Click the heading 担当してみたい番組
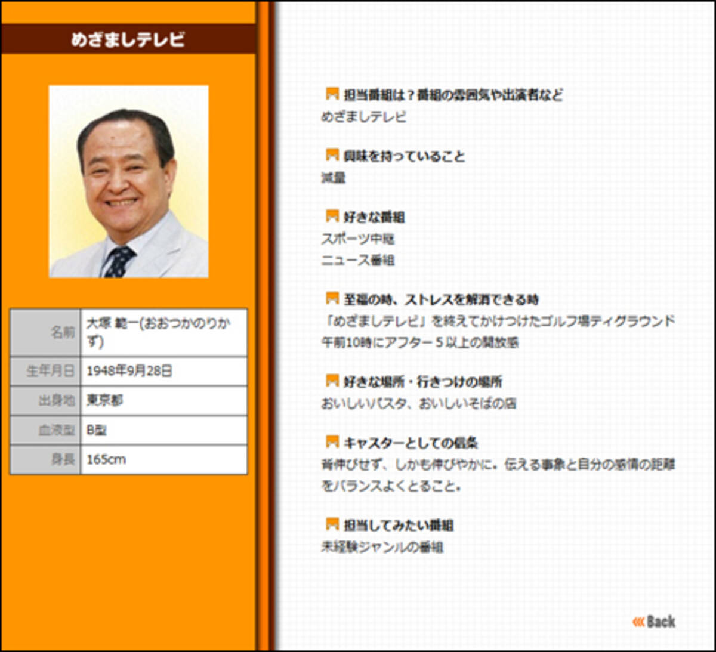 399,526
